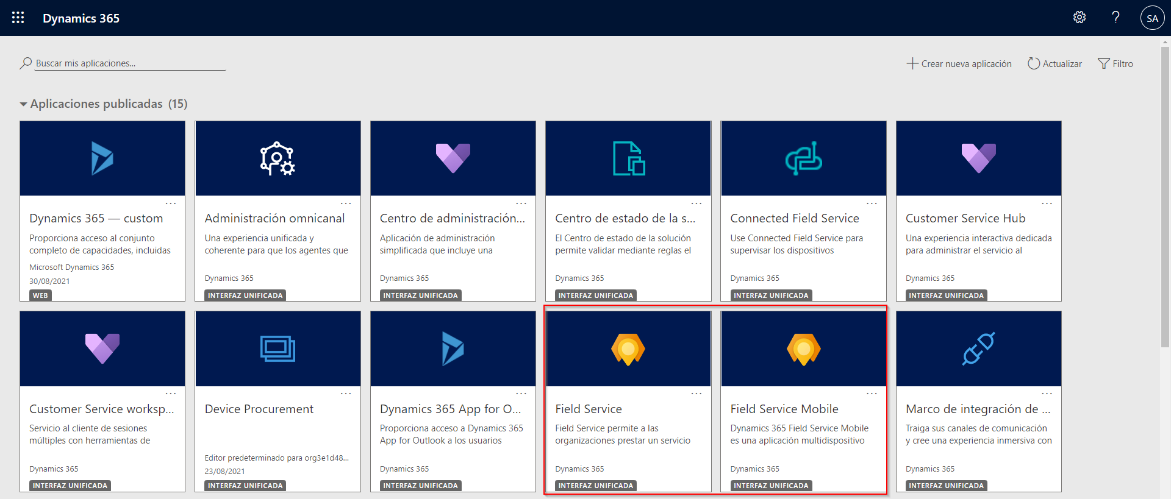Viewport: 1171px width, 499px height.
Task: Click the Administración omnicanal description
Action: (x=276, y=244)
